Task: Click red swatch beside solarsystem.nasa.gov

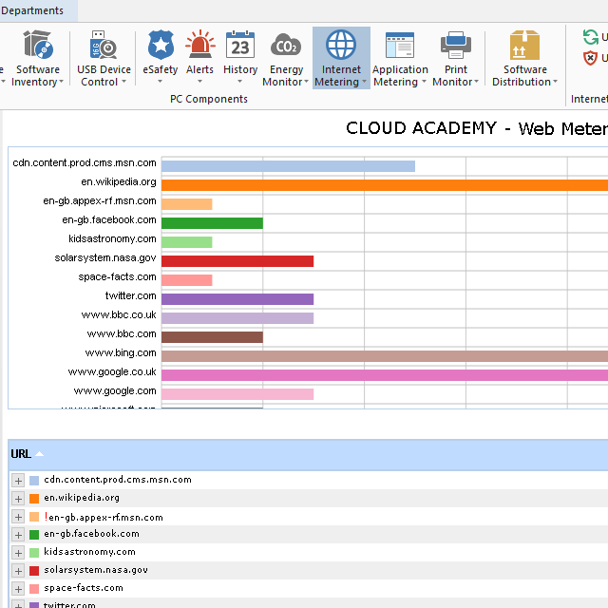Action: [34, 571]
